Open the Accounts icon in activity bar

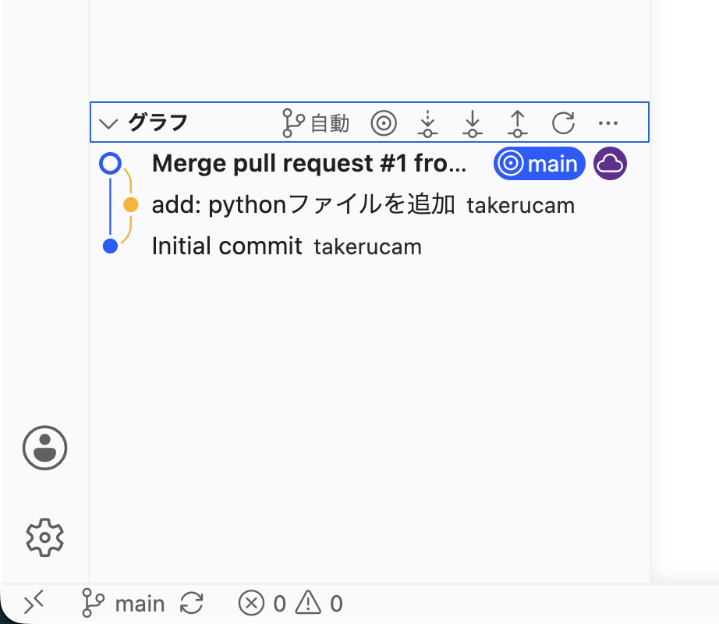pyautogui.click(x=45, y=448)
